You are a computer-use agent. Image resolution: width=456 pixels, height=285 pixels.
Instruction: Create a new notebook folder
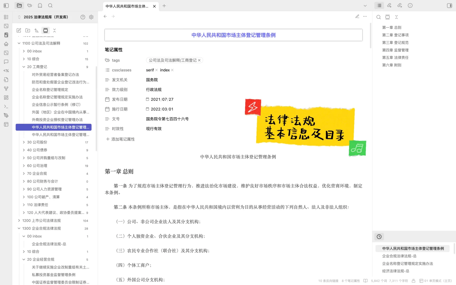tap(28, 30)
